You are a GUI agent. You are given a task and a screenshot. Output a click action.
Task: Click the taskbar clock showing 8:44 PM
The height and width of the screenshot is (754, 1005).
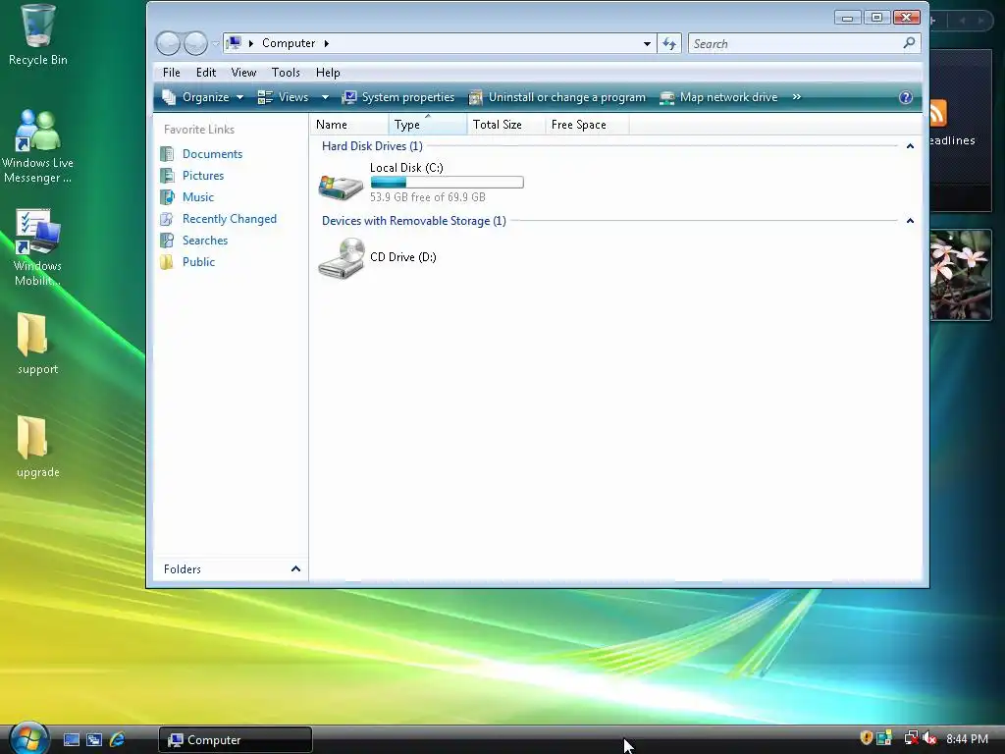point(967,739)
